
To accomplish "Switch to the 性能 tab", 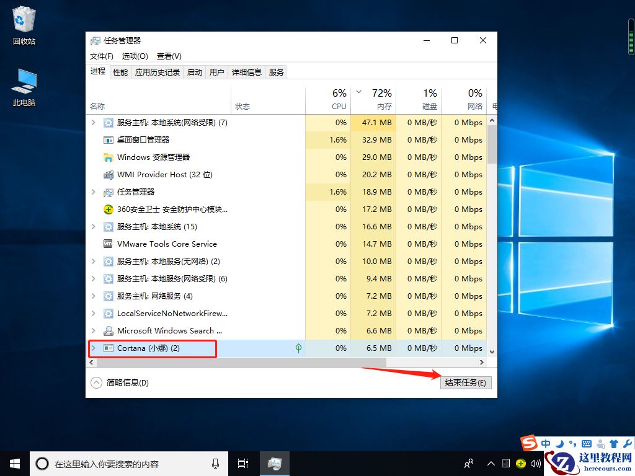I will pyautogui.click(x=120, y=71).
